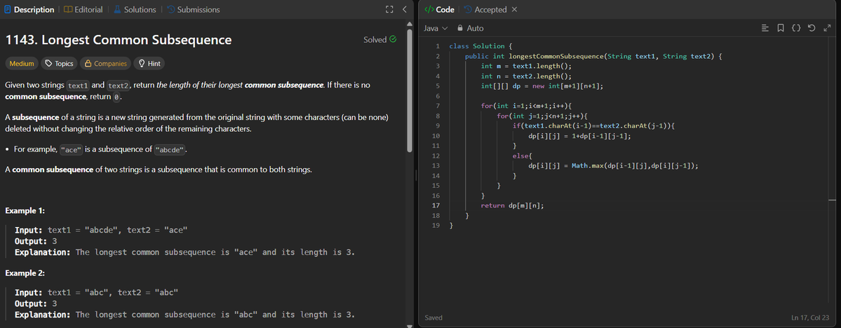
Task: Click line number 17 in the gutter
Action: click(x=436, y=205)
